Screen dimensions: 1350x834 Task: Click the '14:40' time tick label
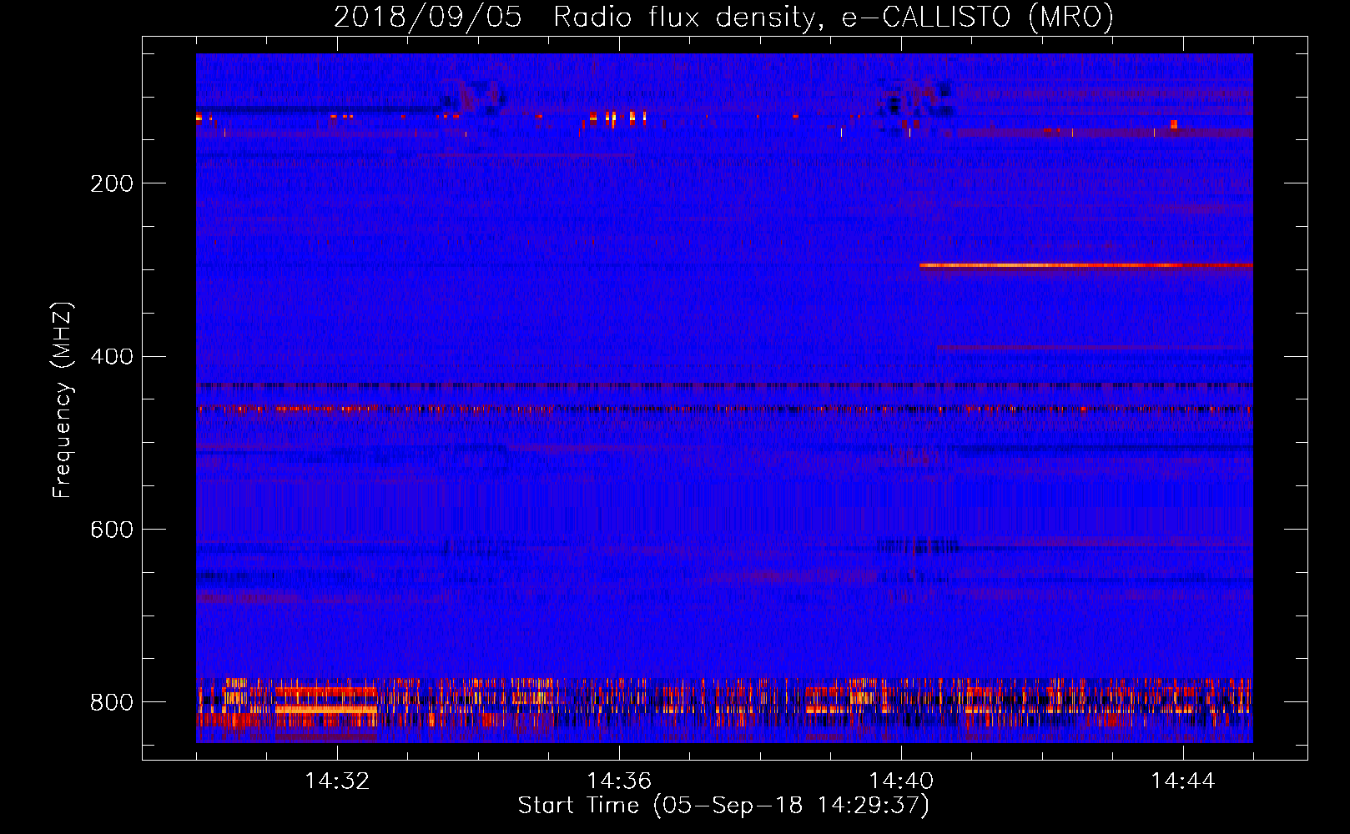pyautogui.click(x=901, y=781)
